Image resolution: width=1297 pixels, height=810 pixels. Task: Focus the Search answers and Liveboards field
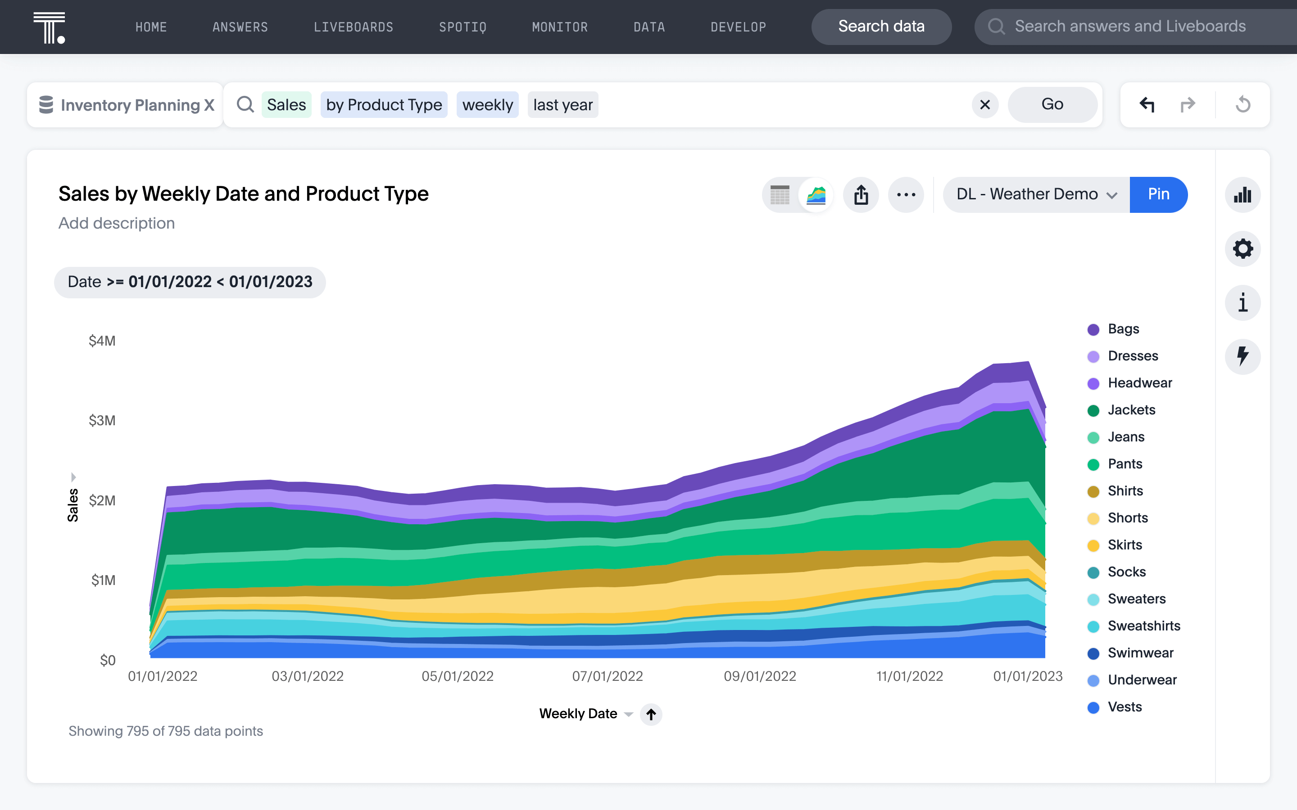[1135, 26]
